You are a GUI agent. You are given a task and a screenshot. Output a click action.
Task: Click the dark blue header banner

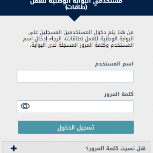click(76, 8)
